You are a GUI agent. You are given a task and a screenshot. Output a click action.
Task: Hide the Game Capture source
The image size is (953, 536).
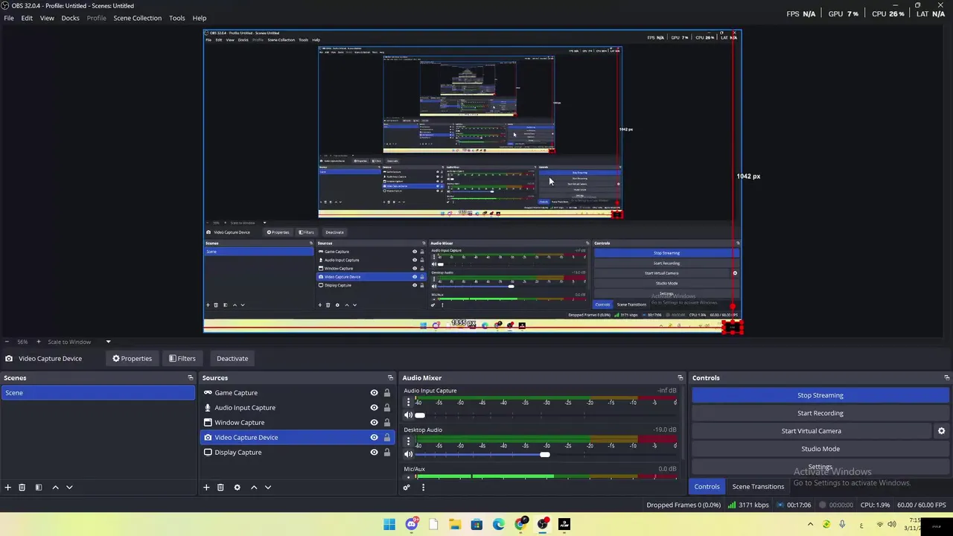pyautogui.click(x=374, y=393)
